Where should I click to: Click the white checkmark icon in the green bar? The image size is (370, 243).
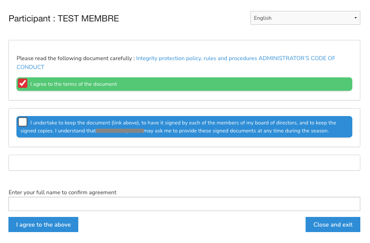pyautogui.click(x=23, y=83)
